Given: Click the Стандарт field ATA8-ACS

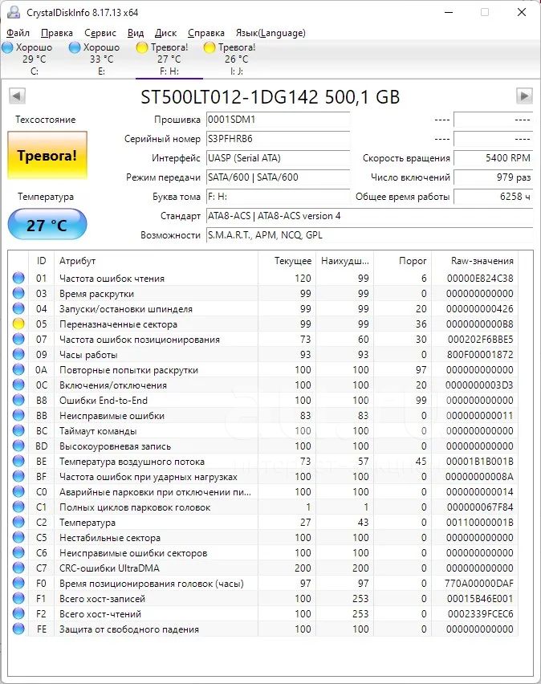Looking at the screenshot, I should 369,215.
